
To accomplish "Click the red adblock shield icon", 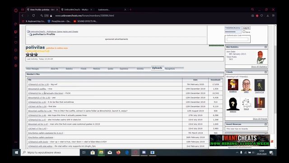I will click(257, 16).
